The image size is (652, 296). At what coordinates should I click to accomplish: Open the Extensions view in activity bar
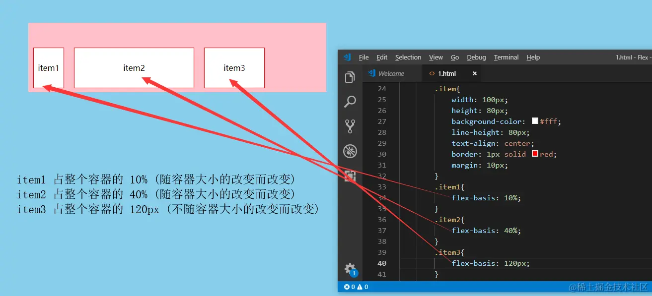(350, 176)
